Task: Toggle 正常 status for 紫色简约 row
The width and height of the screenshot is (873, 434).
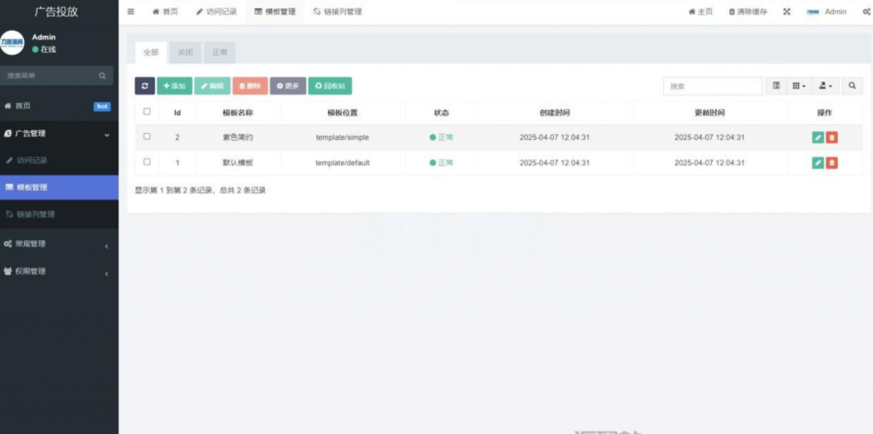Action: pos(441,137)
